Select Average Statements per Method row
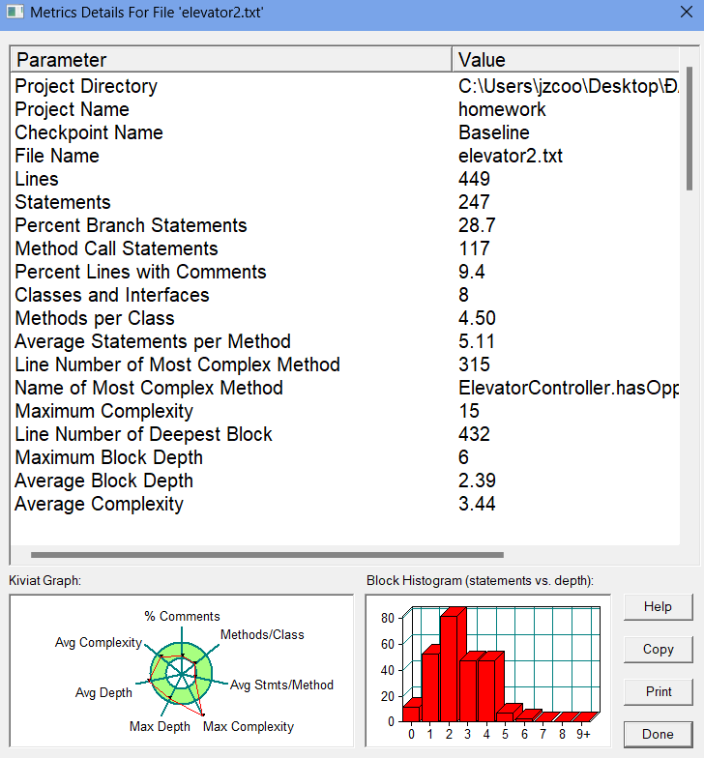704x758 pixels. [x=345, y=341]
